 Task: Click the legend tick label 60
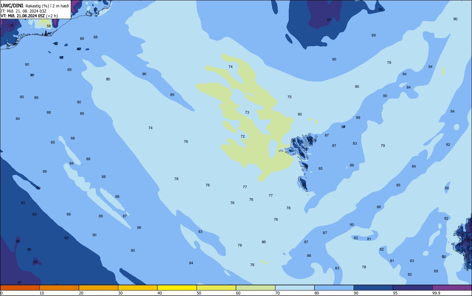click(x=238, y=293)
